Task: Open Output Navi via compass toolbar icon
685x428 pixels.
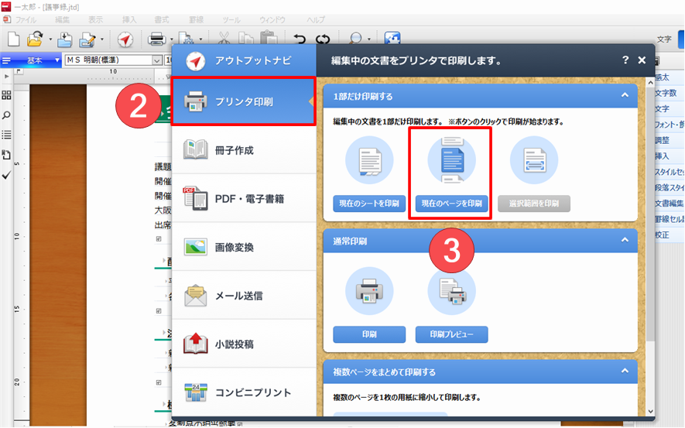Action: coord(125,39)
